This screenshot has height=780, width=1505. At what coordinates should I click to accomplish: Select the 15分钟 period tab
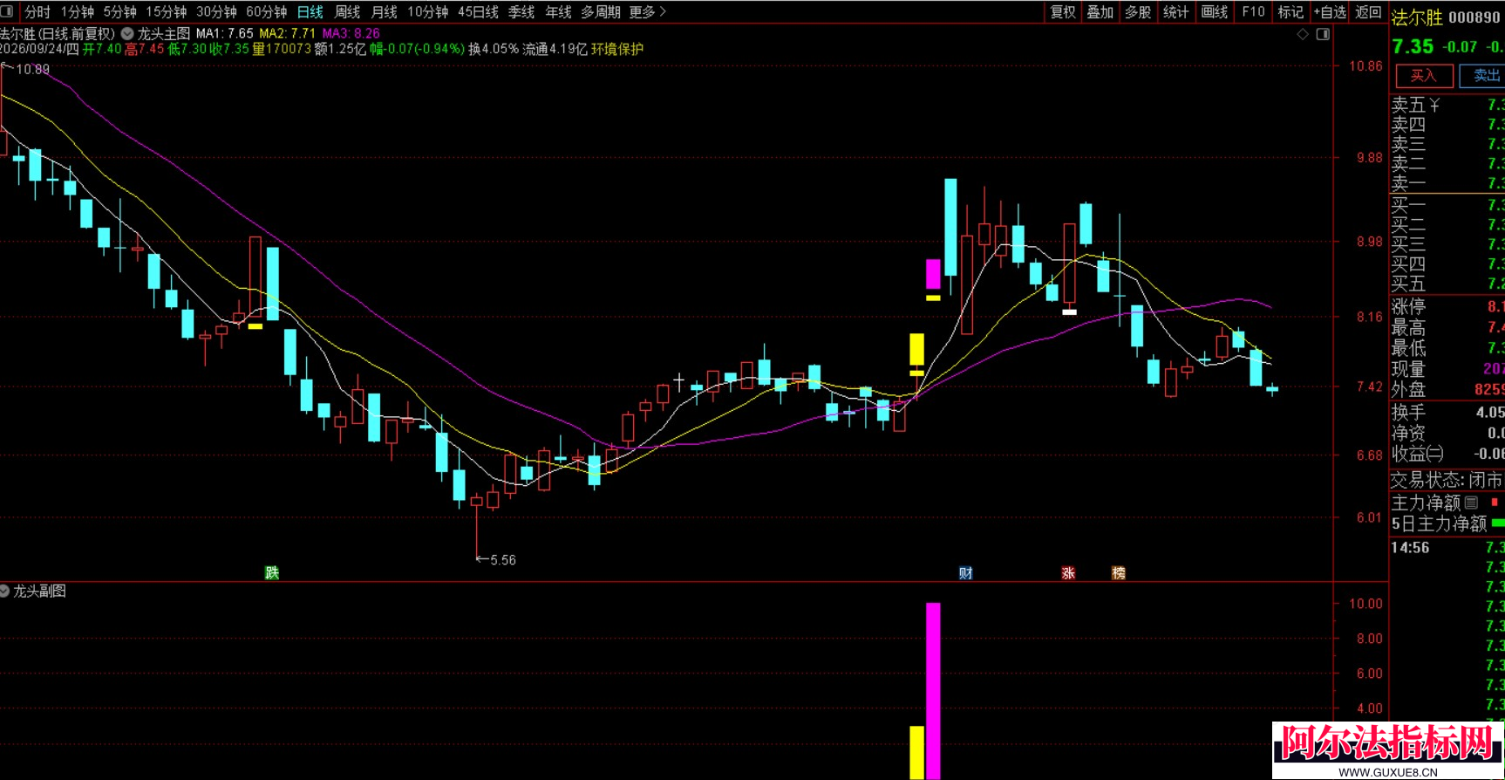[166, 11]
